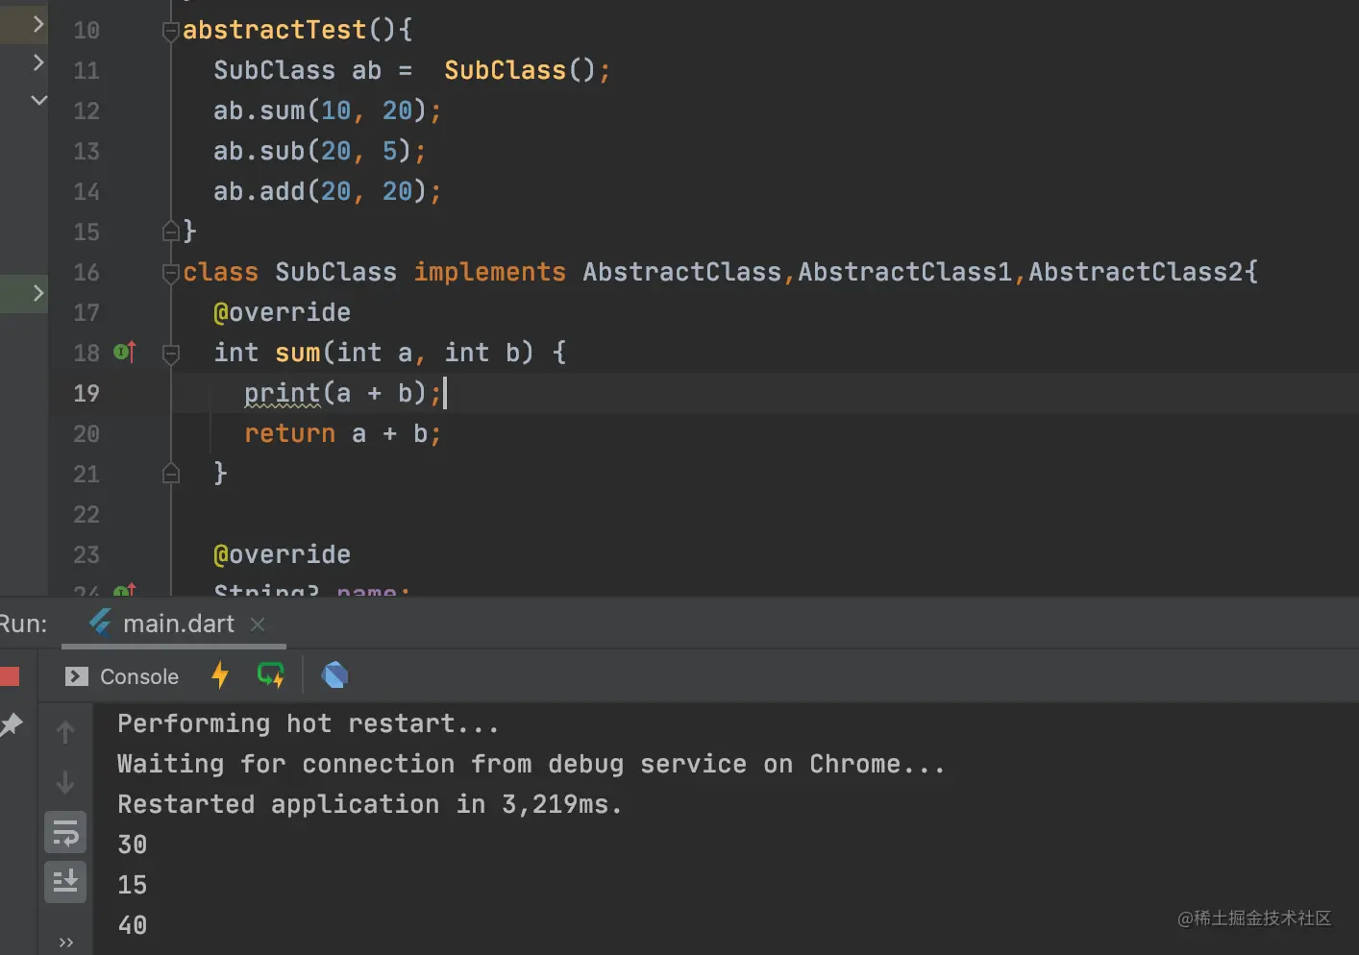Expand project tree chevron beside line 11
1359x955 pixels.
pos(38,62)
